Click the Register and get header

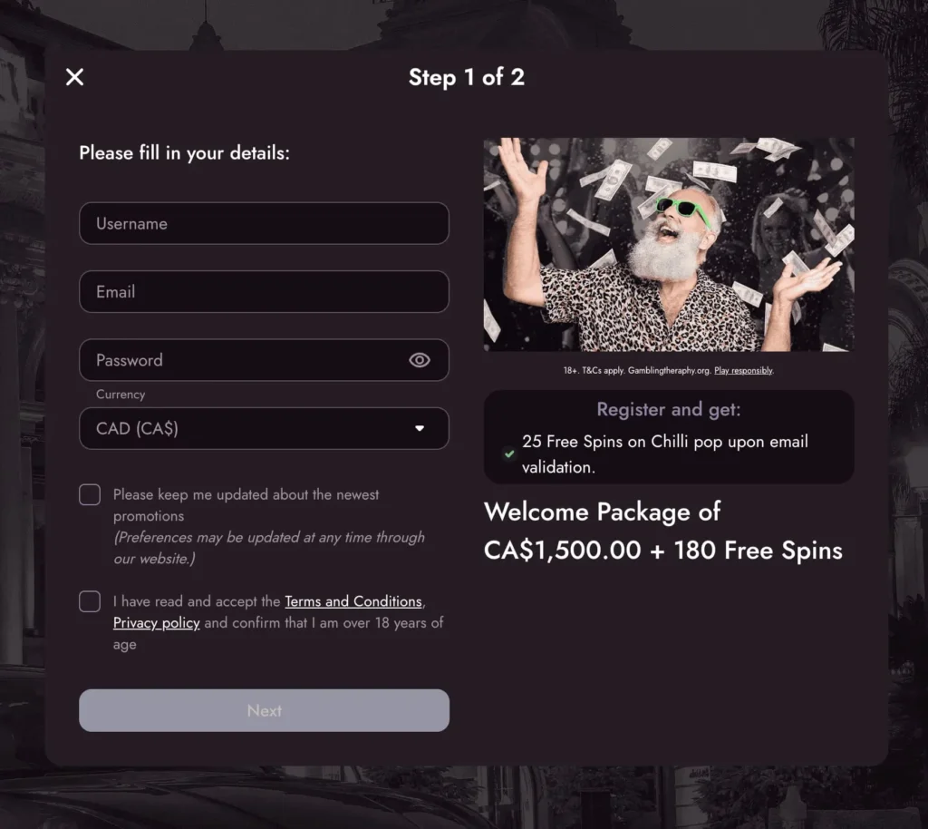pos(668,409)
